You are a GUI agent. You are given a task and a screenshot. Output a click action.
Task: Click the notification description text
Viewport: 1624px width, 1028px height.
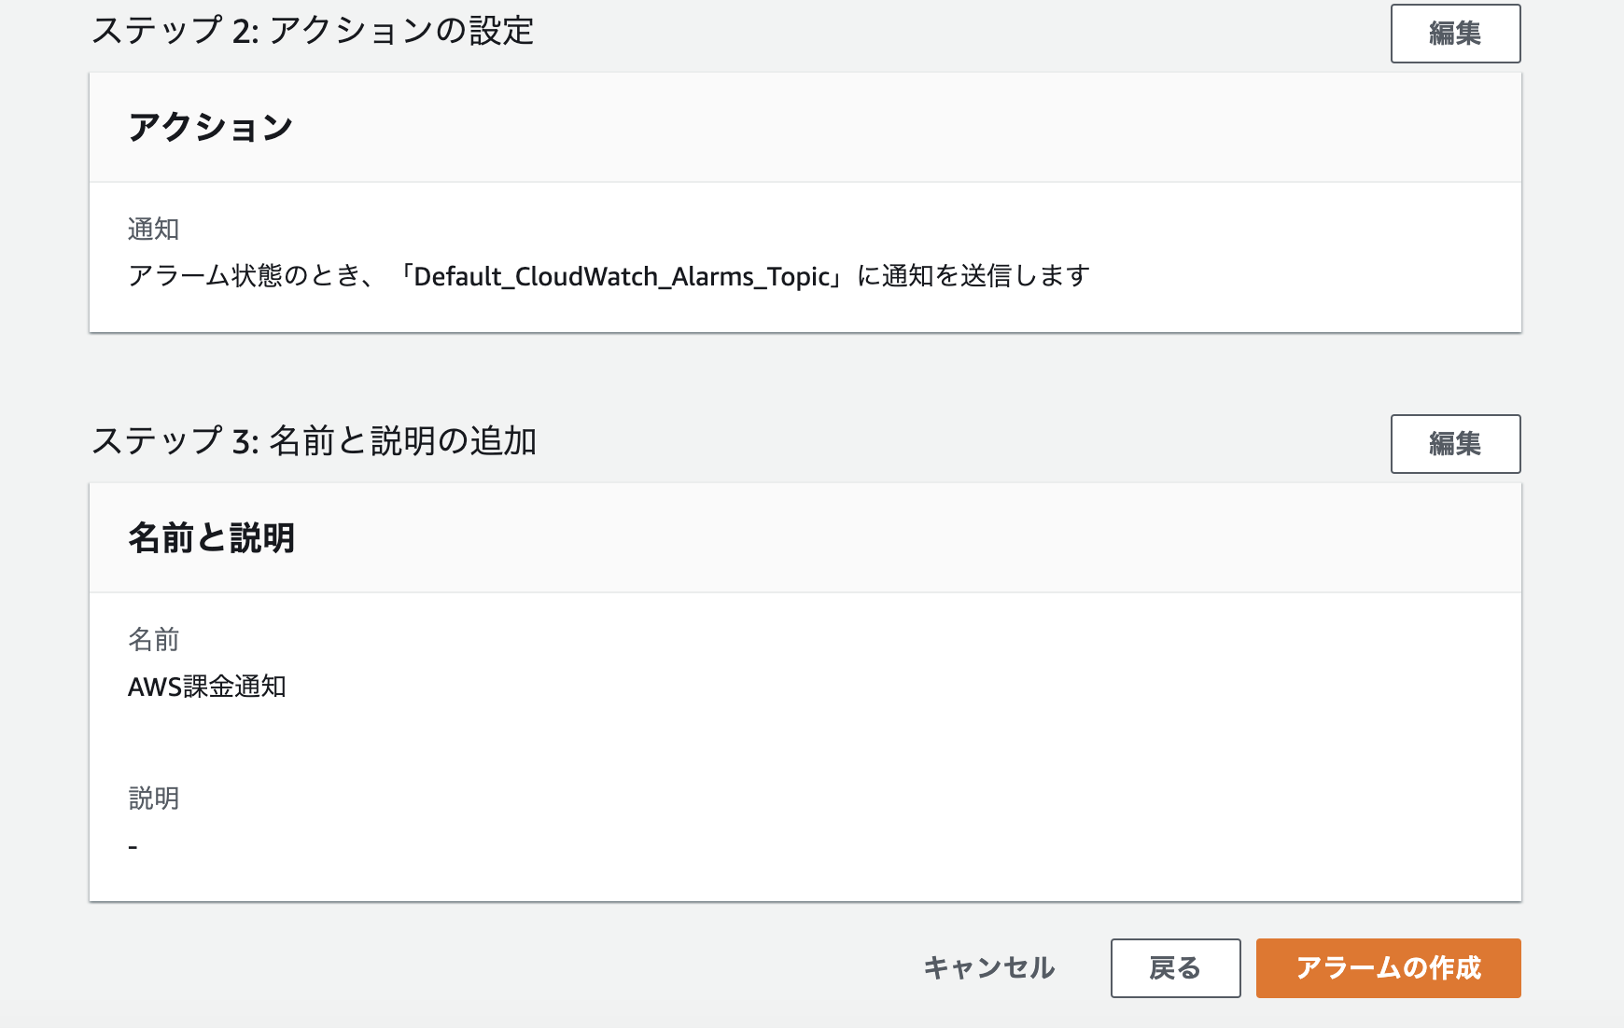click(607, 274)
